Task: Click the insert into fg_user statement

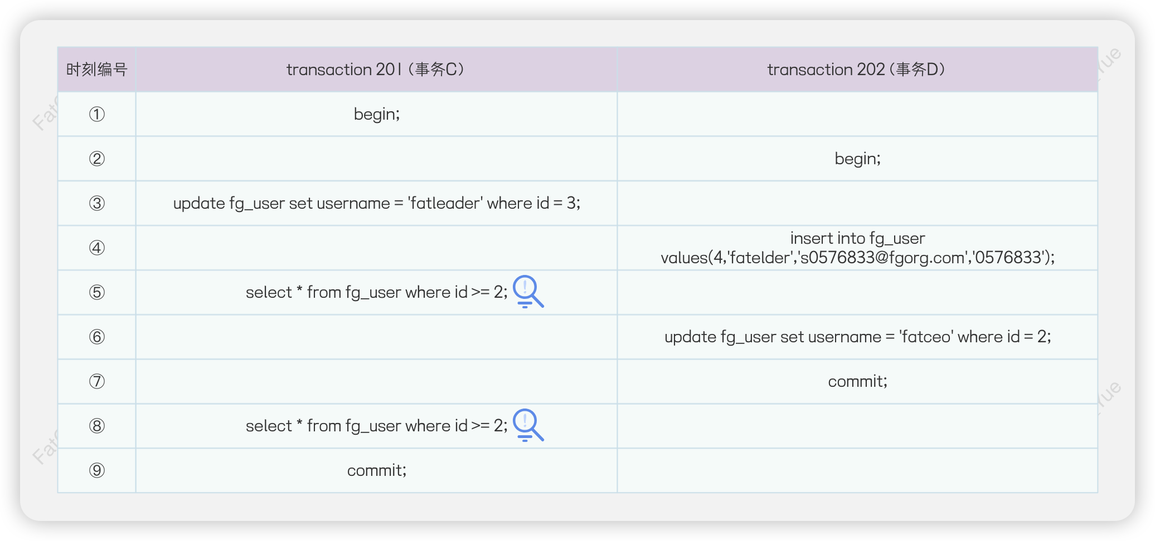Action: point(857,248)
